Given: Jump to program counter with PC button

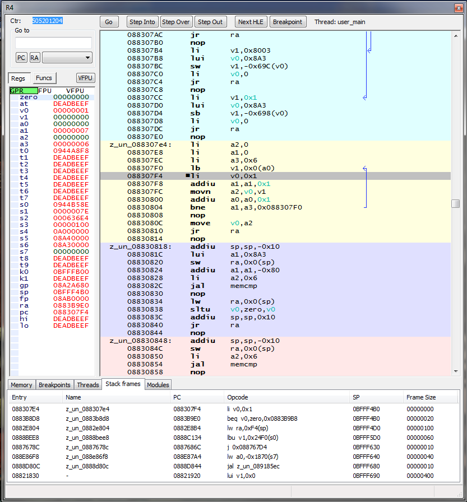Looking at the screenshot, I should click(x=21, y=58).
